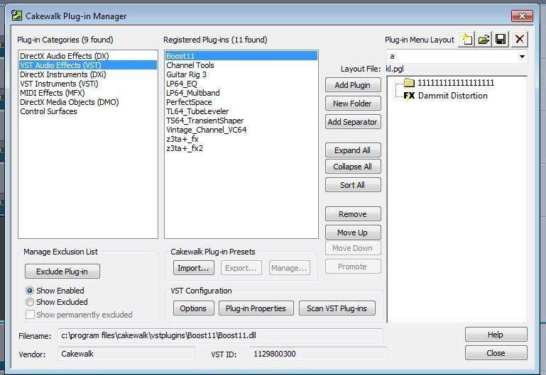Select Dammit Distortion in layout tree
The image size is (546, 375).
coord(453,96)
